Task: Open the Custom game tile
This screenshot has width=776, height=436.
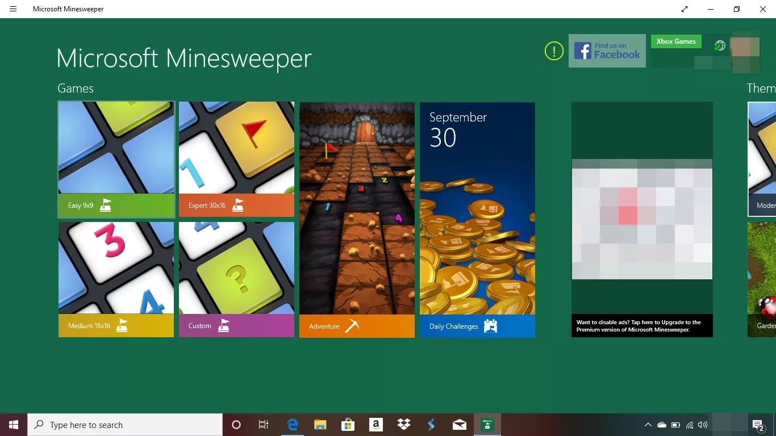Action: click(236, 279)
